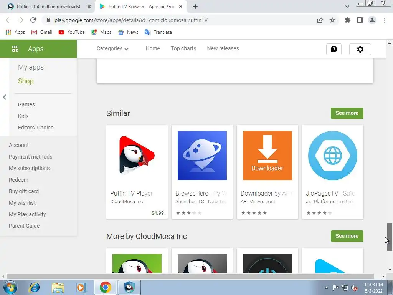Open the Top charts tab
This screenshot has height=295, width=393.
click(x=183, y=48)
